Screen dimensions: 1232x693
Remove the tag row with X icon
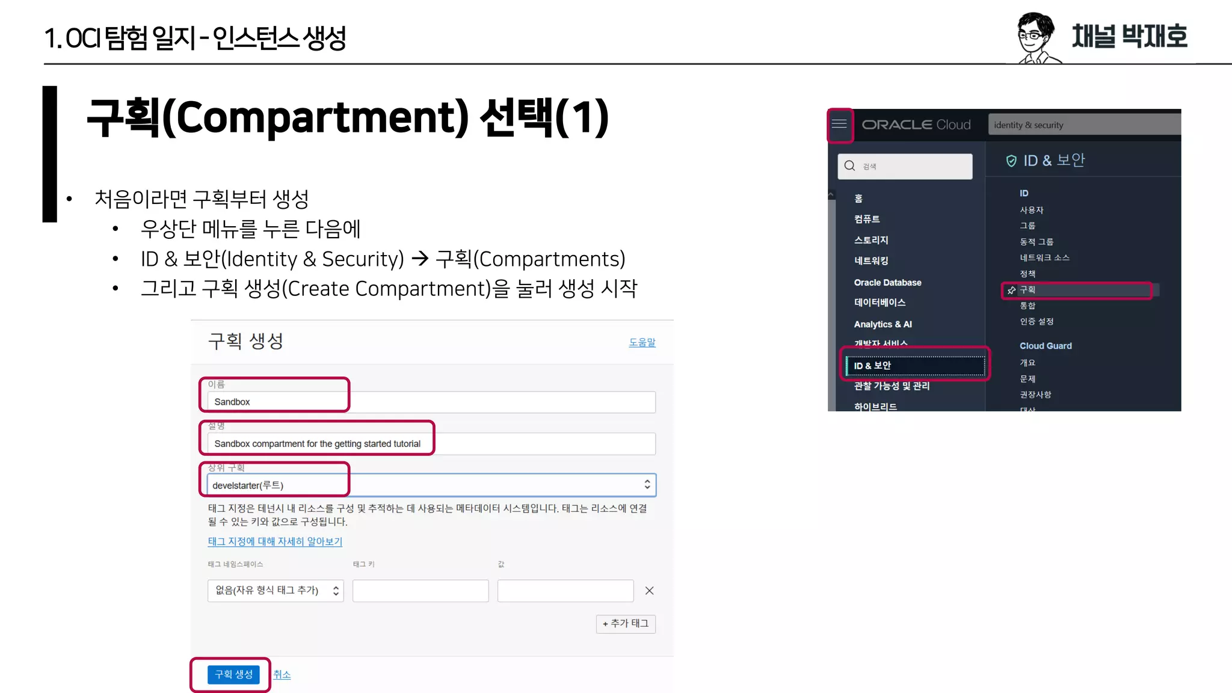pyautogui.click(x=649, y=591)
